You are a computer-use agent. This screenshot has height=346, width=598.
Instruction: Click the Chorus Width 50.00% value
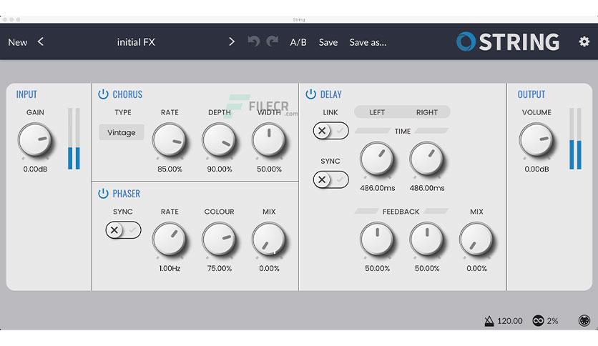pos(269,169)
